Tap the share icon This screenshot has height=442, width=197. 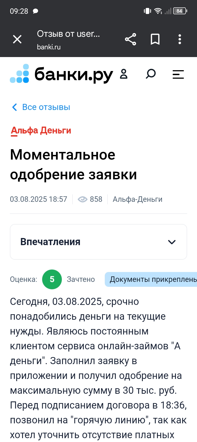[x=131, y=39]
